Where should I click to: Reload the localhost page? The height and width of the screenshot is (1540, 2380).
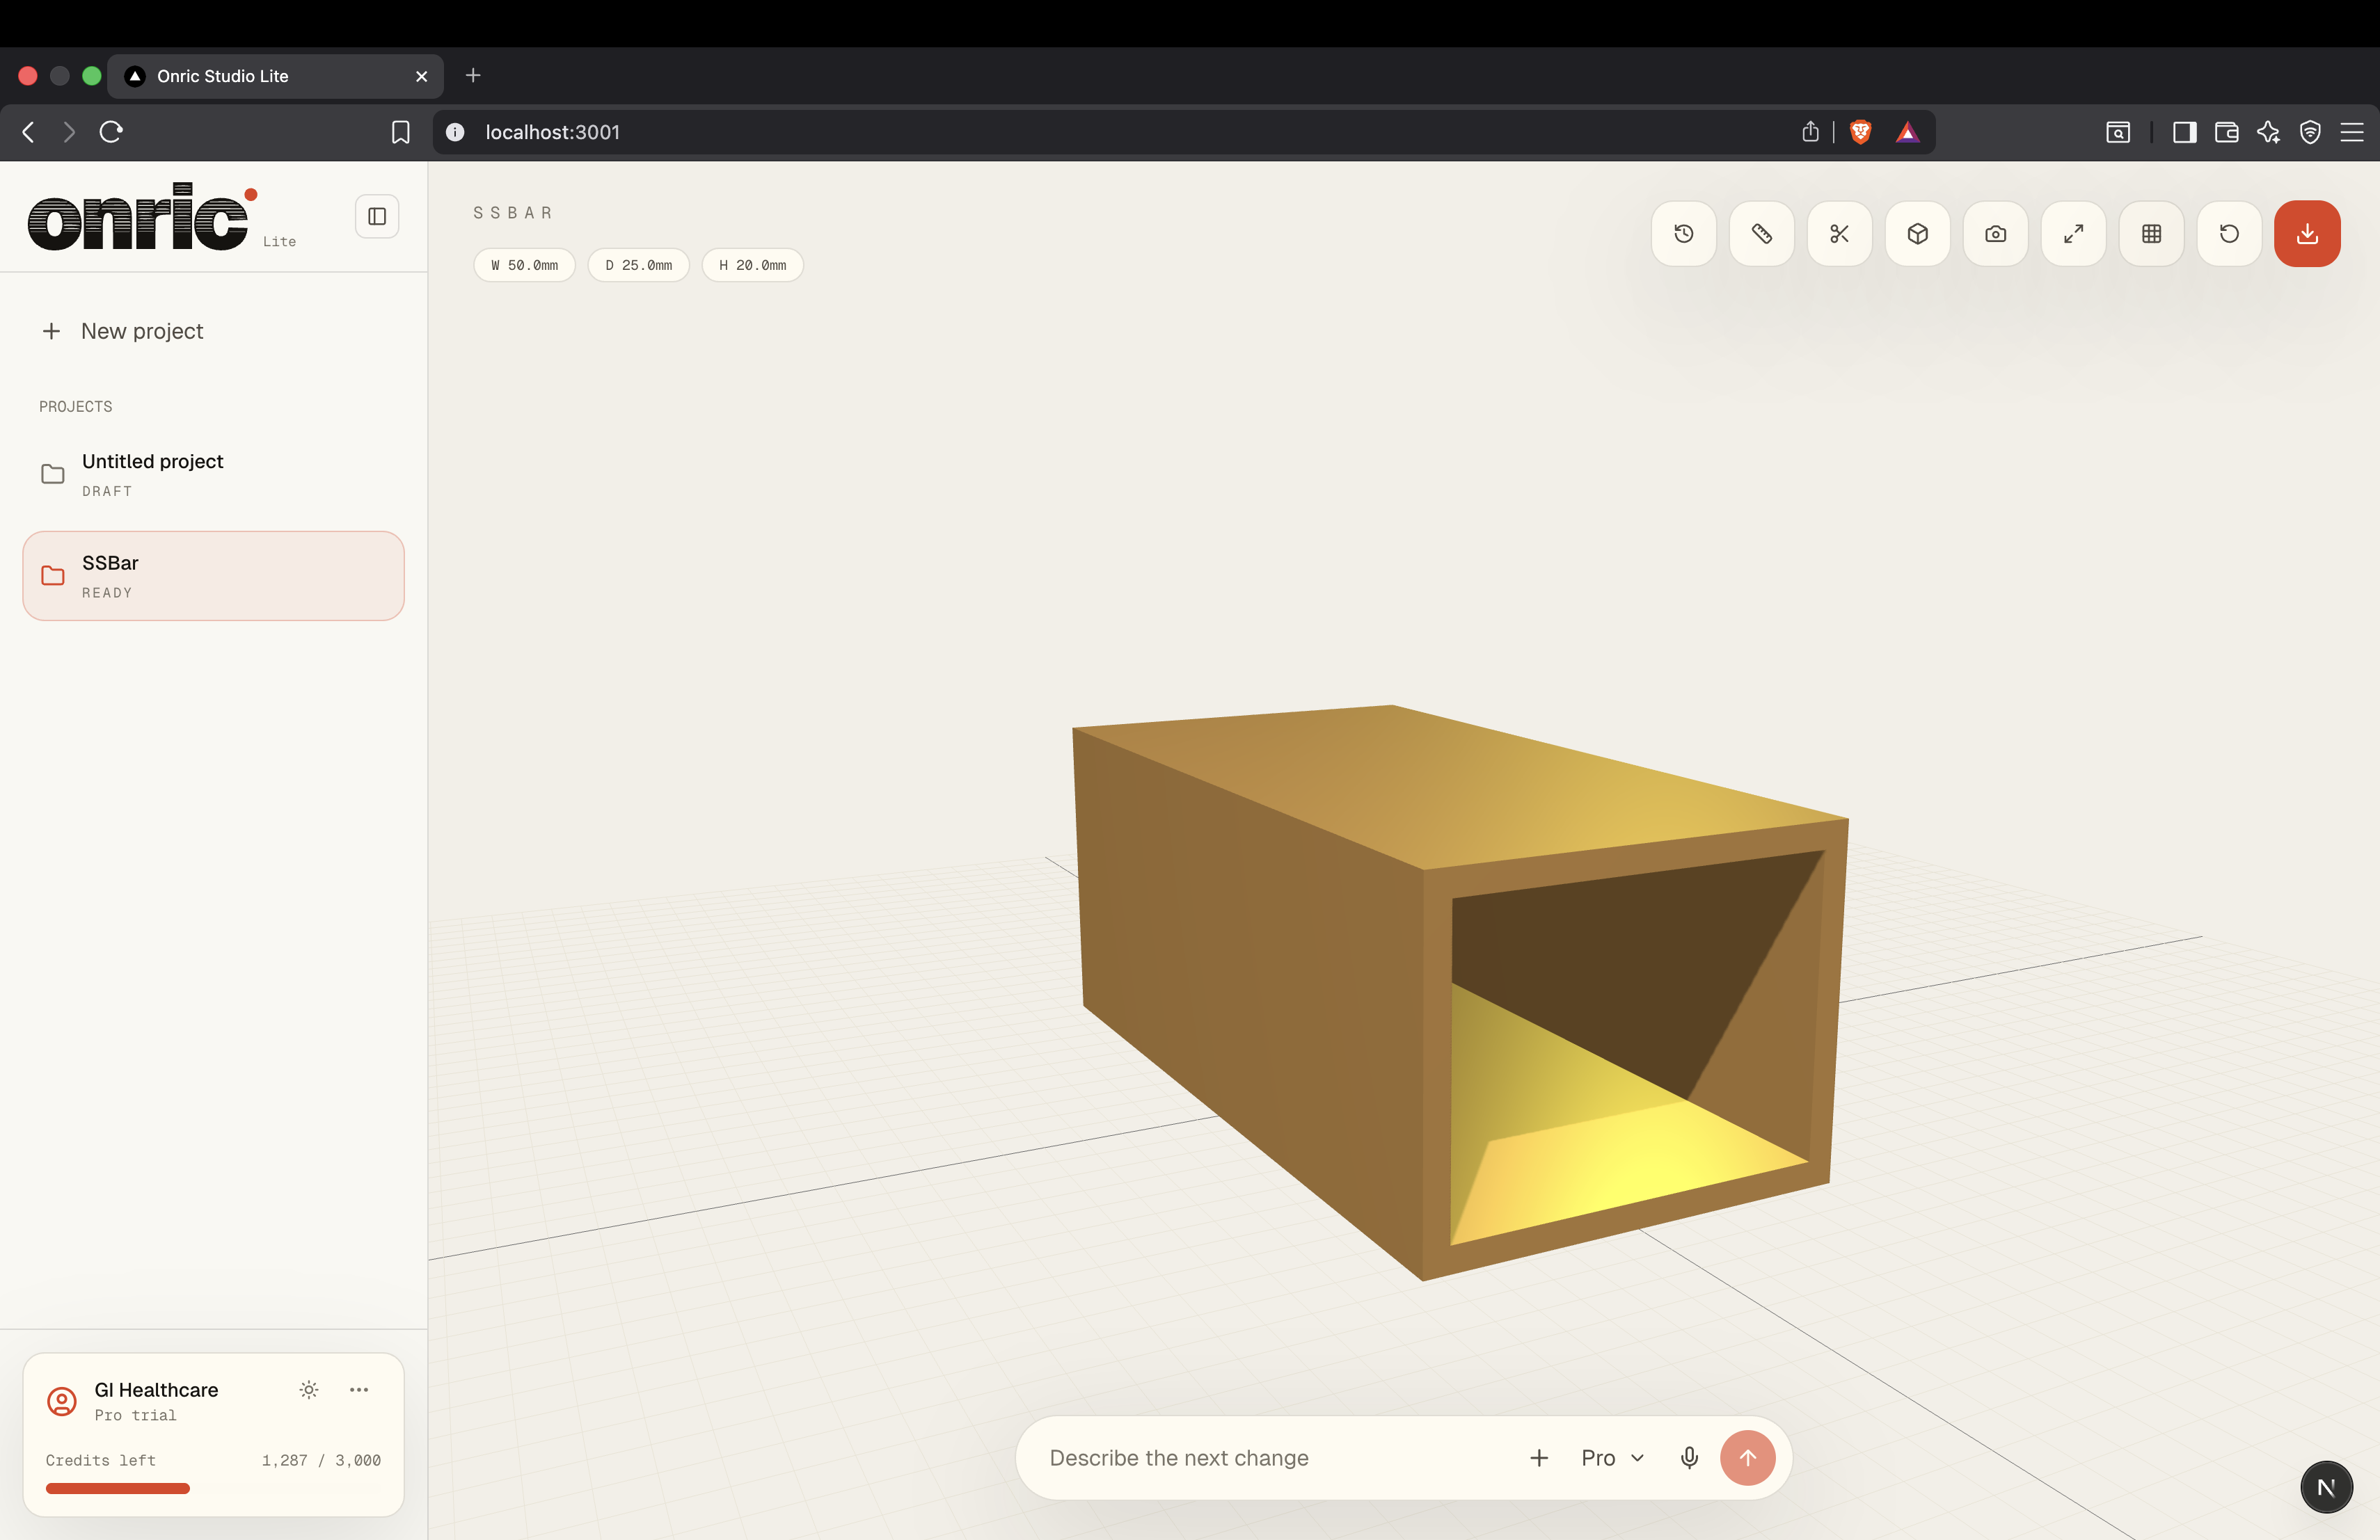(x=111, y=132)
